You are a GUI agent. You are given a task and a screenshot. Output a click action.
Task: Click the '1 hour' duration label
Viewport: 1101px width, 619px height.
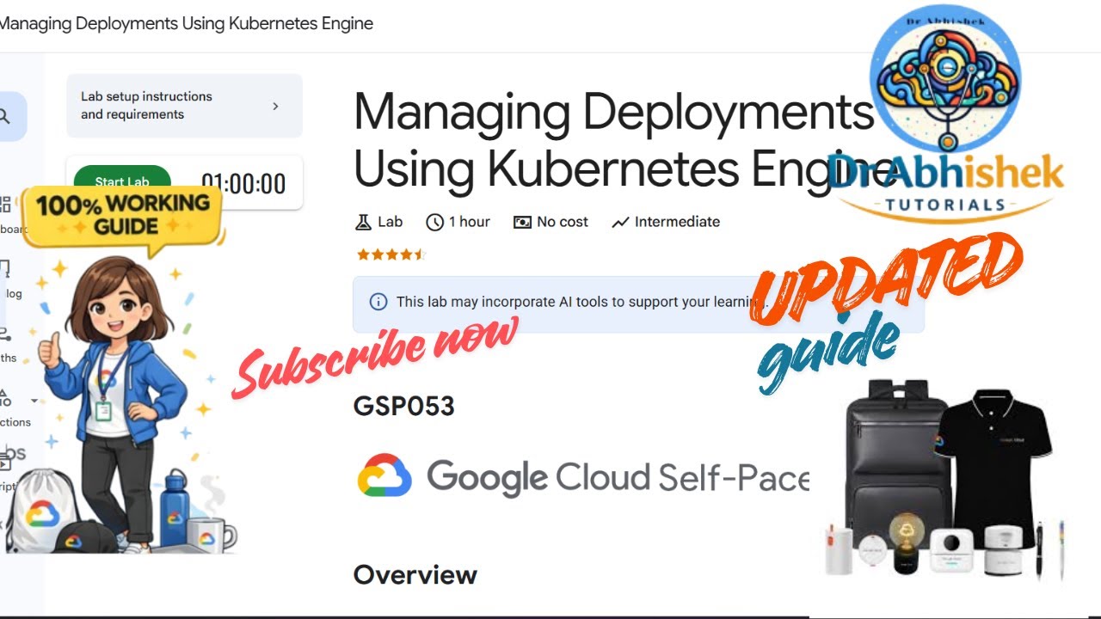pos(470,222)
